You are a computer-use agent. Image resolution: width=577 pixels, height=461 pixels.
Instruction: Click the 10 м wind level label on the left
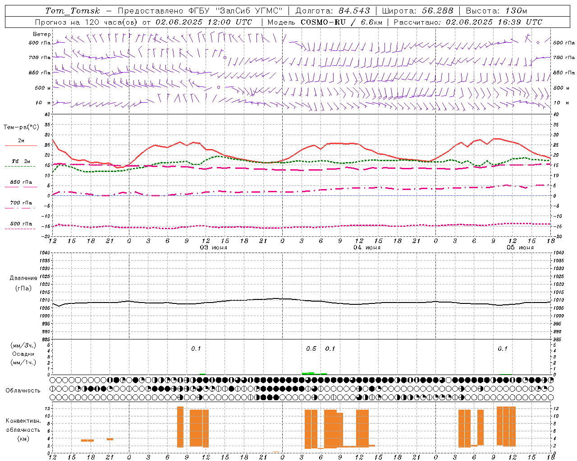tap(44, 103)
